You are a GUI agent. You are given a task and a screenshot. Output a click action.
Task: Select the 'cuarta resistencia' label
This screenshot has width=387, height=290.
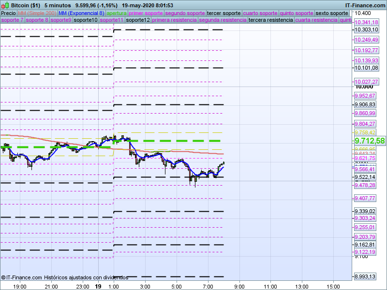click(316, 20)
